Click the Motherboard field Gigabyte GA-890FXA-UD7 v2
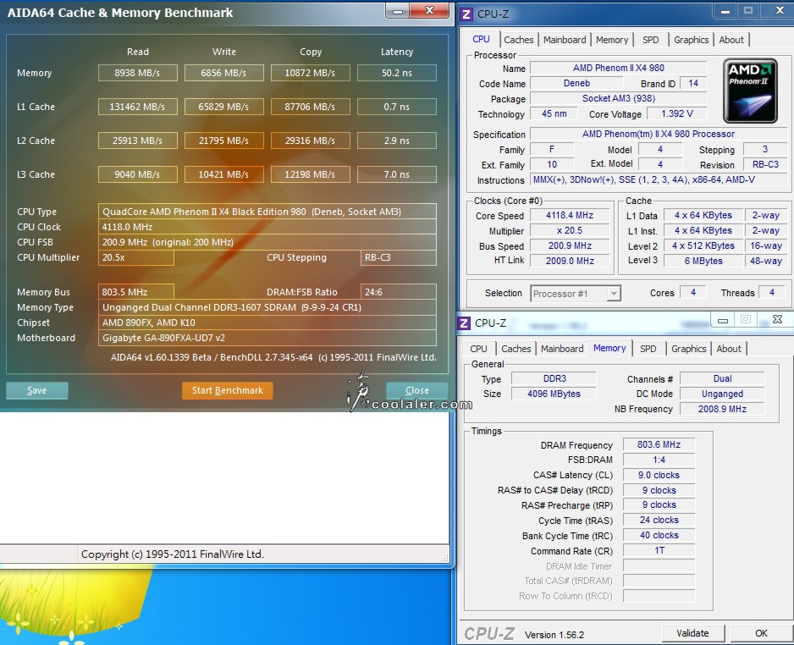 tap(267, 338)
